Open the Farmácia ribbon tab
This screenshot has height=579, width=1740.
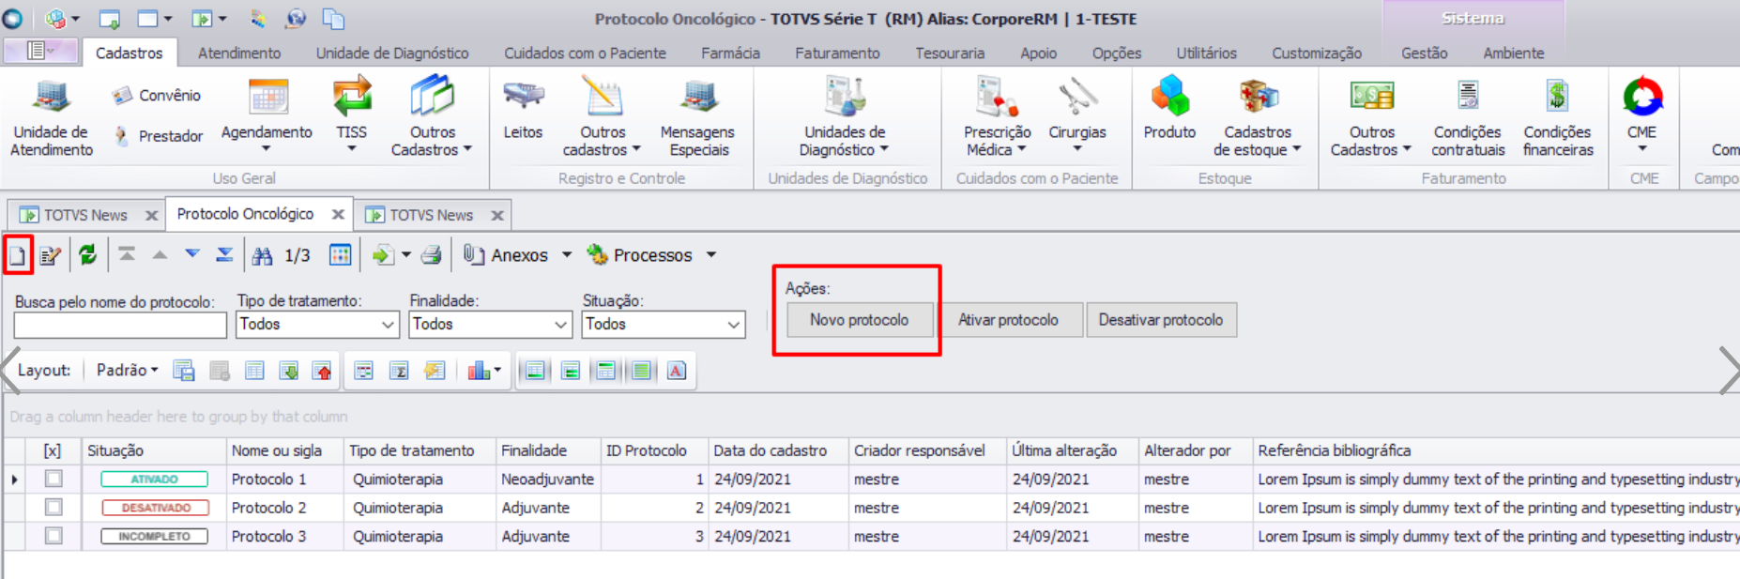[x=730, y=53]
